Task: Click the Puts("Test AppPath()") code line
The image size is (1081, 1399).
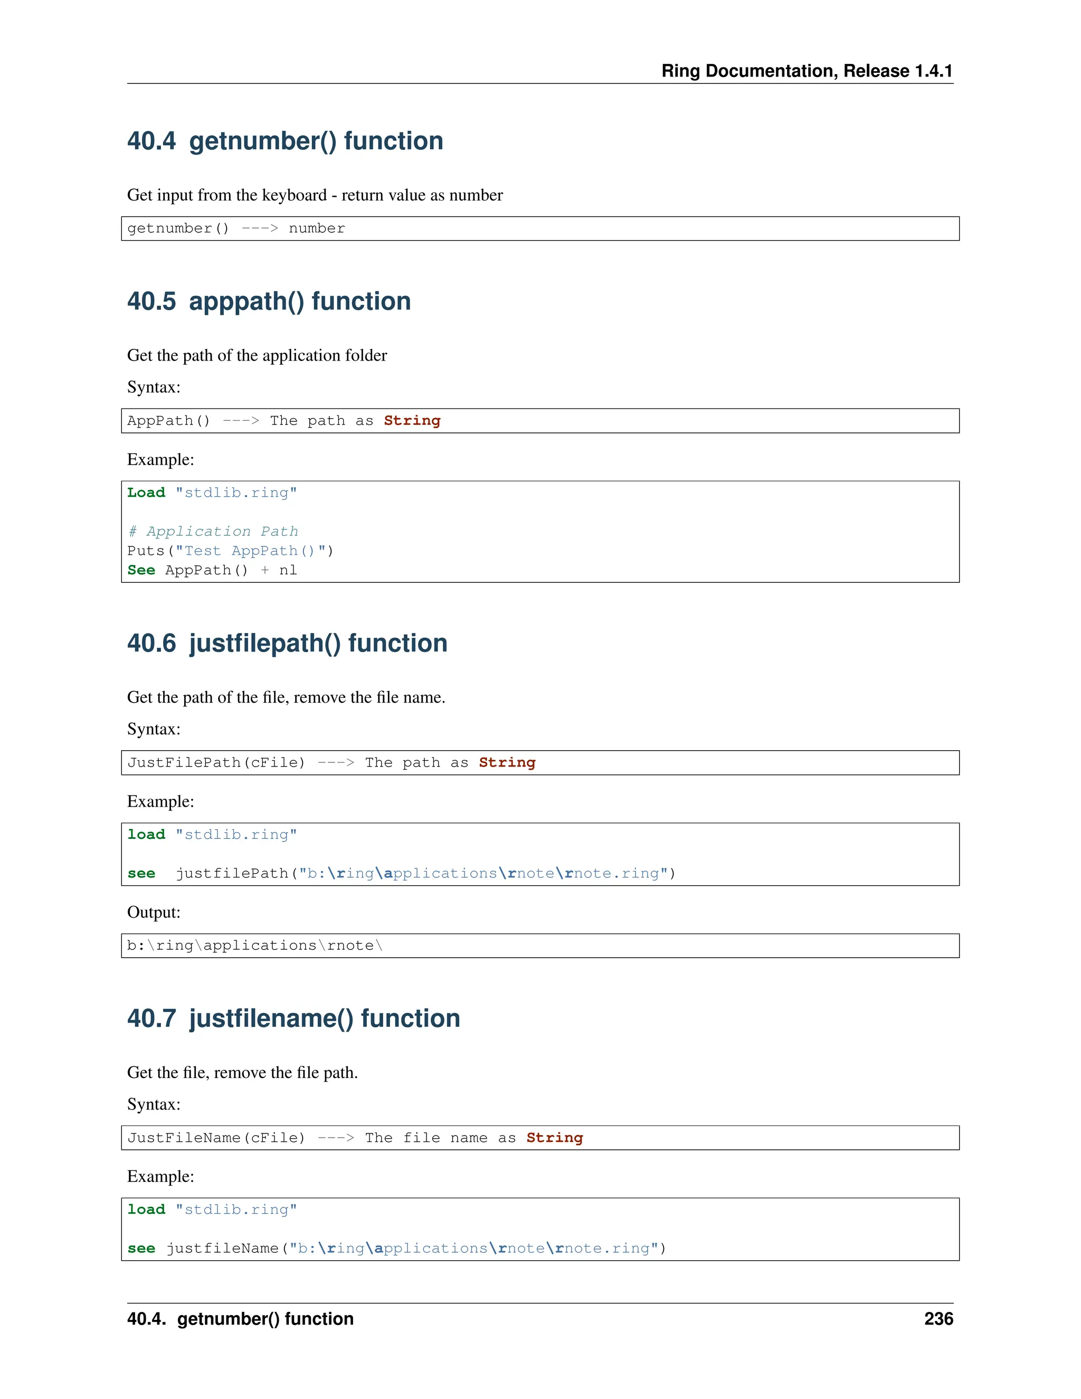Action: pos(230,551)
